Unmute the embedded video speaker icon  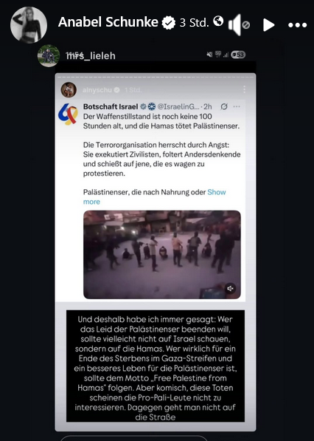(231, 289)
